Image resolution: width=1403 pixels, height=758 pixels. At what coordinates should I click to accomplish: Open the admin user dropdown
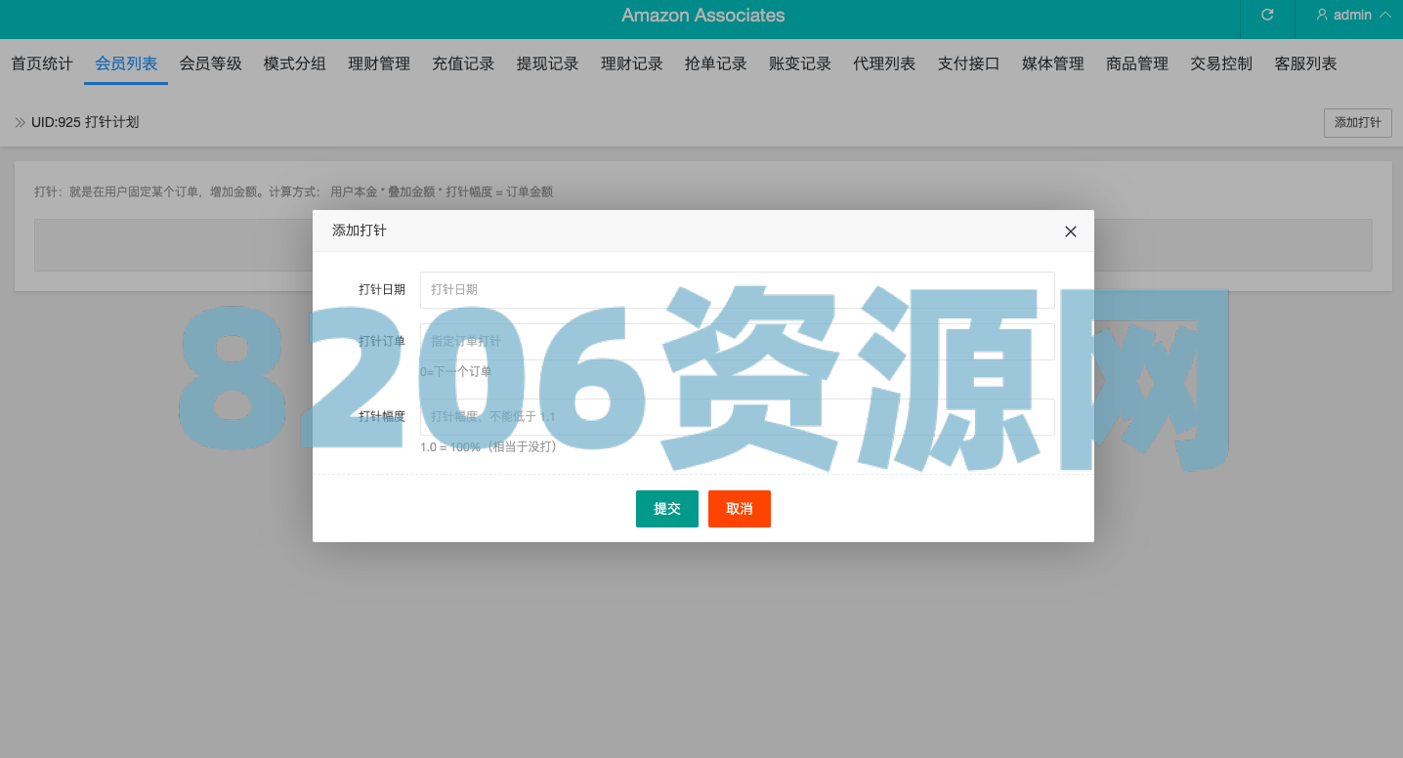click(x=1353, y=16)
